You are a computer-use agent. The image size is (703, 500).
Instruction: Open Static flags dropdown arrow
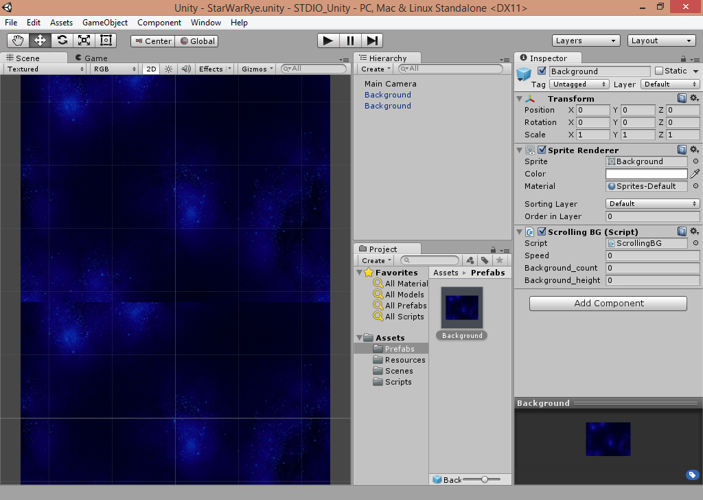[x=695, y=71]
